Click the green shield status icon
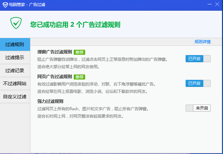The height and width of the screenshot is (154, 223). 15,23
